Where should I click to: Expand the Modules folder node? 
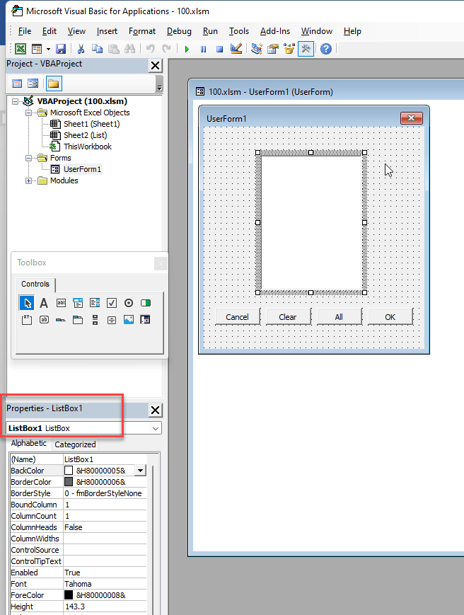point(28,180)
